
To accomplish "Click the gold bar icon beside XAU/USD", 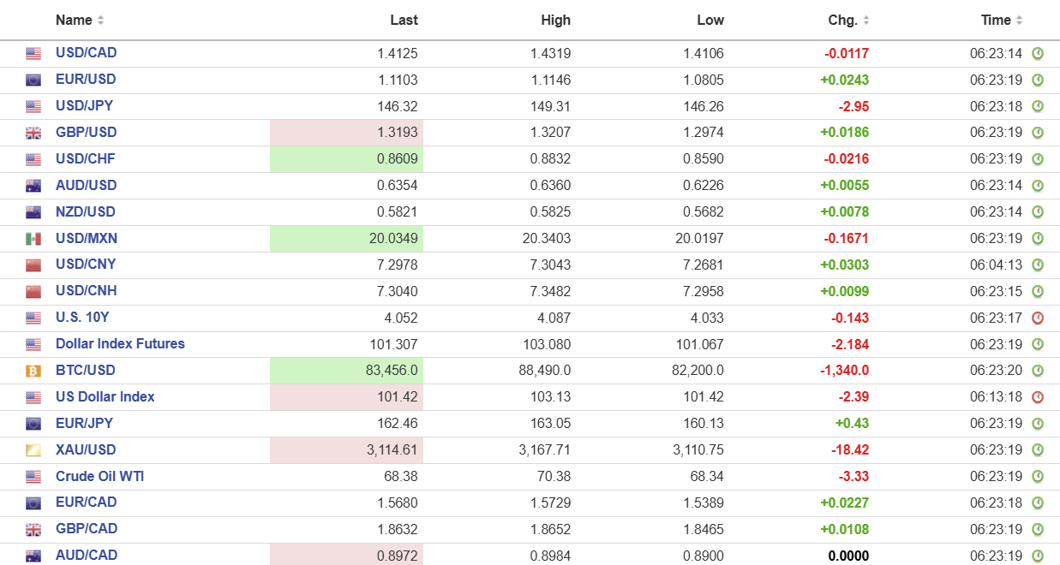I will point(33,450).
